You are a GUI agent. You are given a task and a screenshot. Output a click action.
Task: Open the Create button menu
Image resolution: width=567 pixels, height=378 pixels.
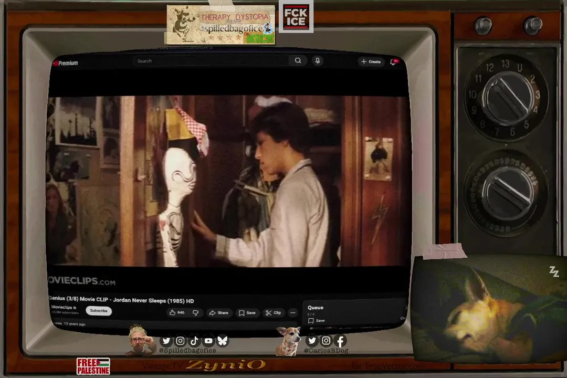click(x=371, y=61)
